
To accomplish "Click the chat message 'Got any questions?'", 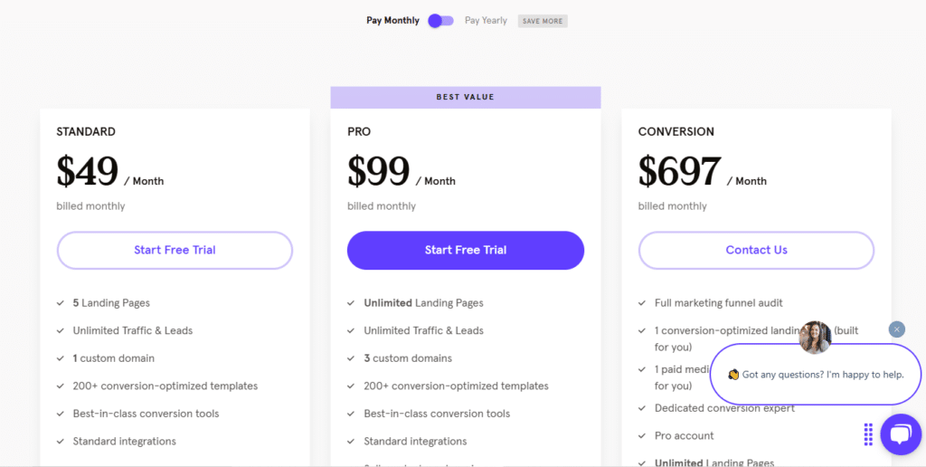I will tap(817, 375).
